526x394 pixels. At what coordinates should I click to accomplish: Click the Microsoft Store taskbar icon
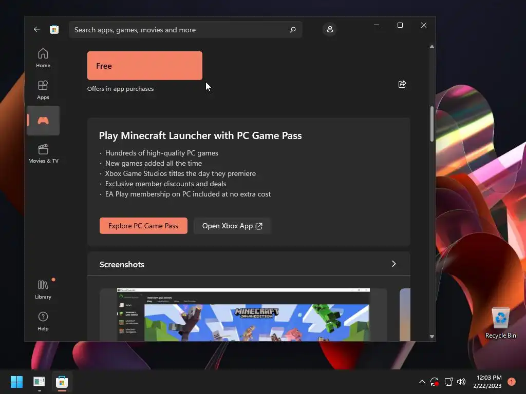62,382
